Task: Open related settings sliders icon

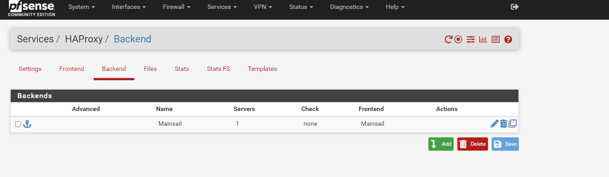Action: 471,40
